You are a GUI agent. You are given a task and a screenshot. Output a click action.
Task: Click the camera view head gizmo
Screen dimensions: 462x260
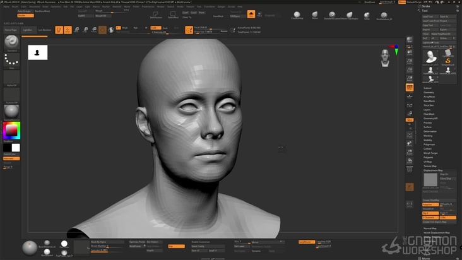click(384, 57)
